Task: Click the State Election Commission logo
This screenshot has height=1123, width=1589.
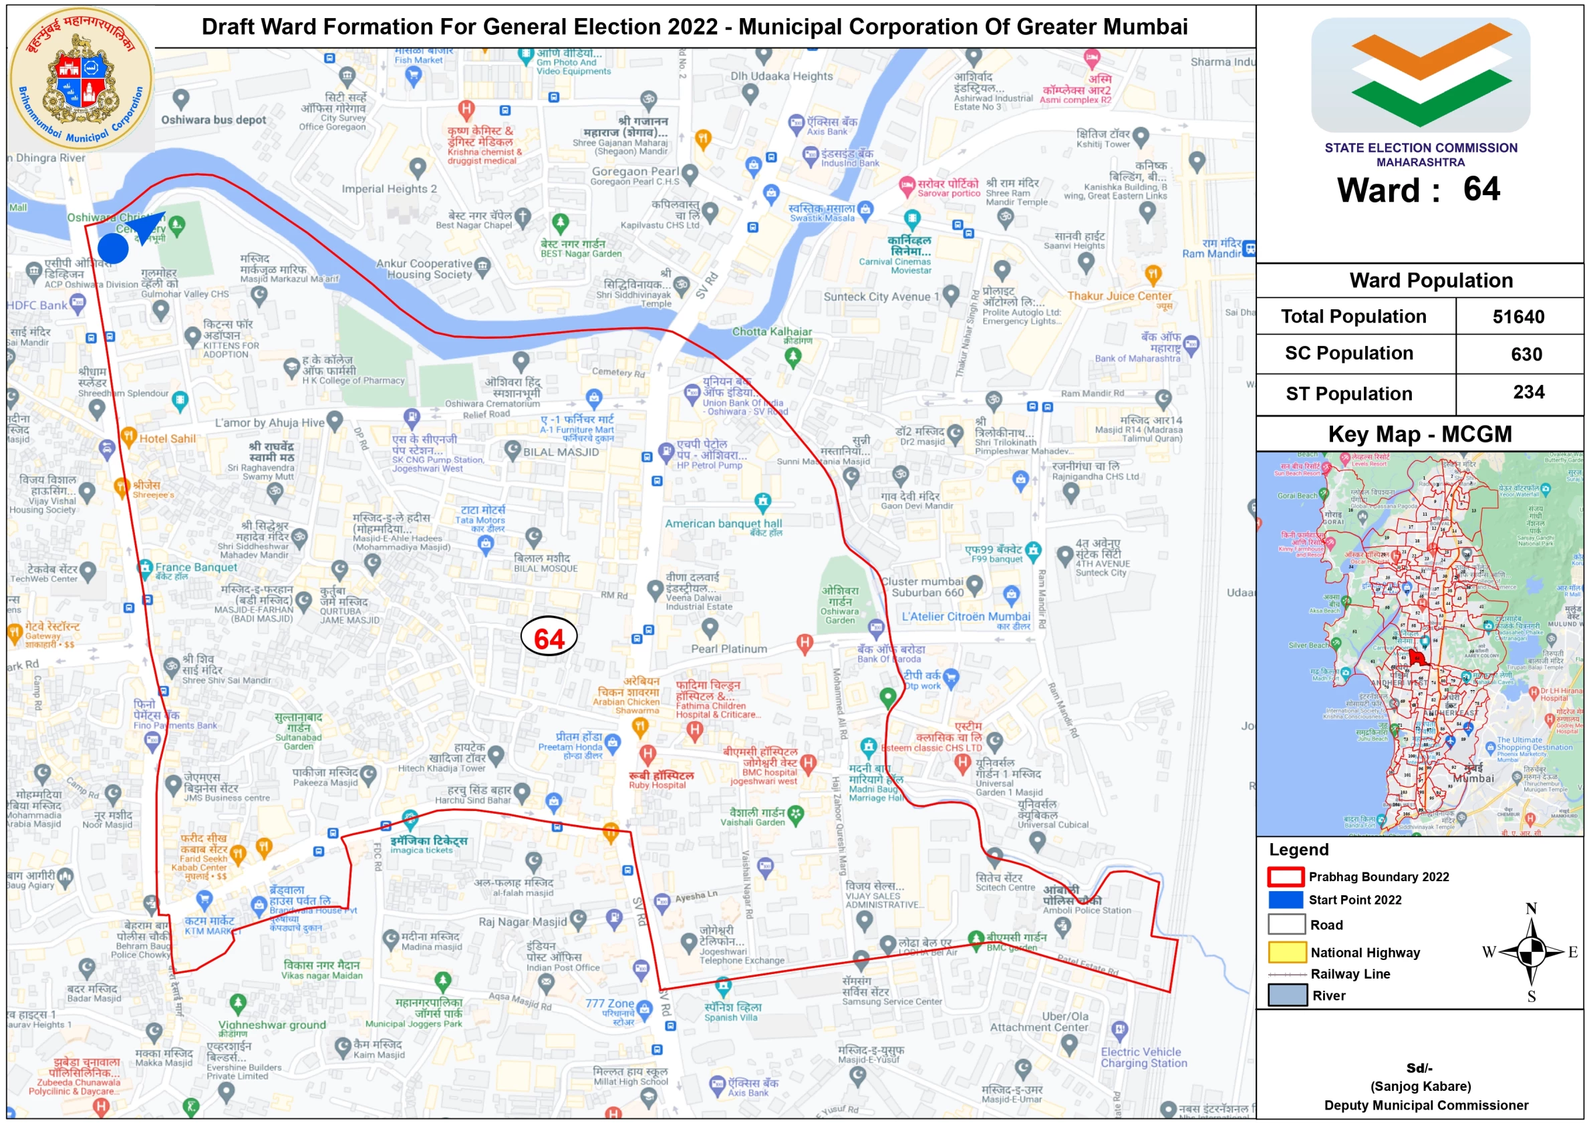Action: tap(1419, 75)
